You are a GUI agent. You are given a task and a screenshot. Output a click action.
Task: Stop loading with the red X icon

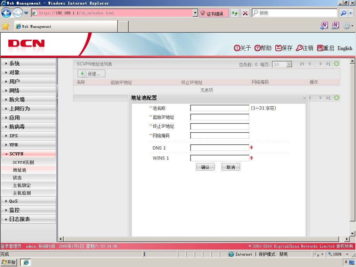pos(245,13)
